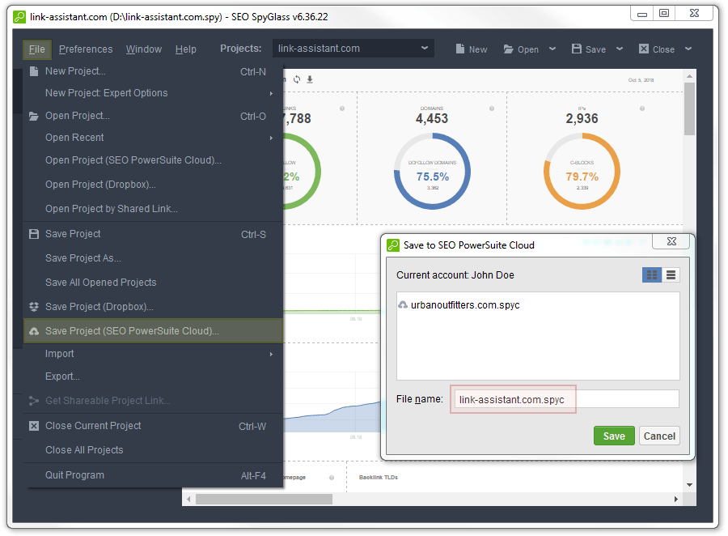
Task: Open the File menu
Action: tap(37, 49)
